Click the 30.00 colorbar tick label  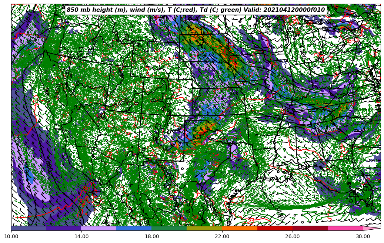click(x=363, y=236)
